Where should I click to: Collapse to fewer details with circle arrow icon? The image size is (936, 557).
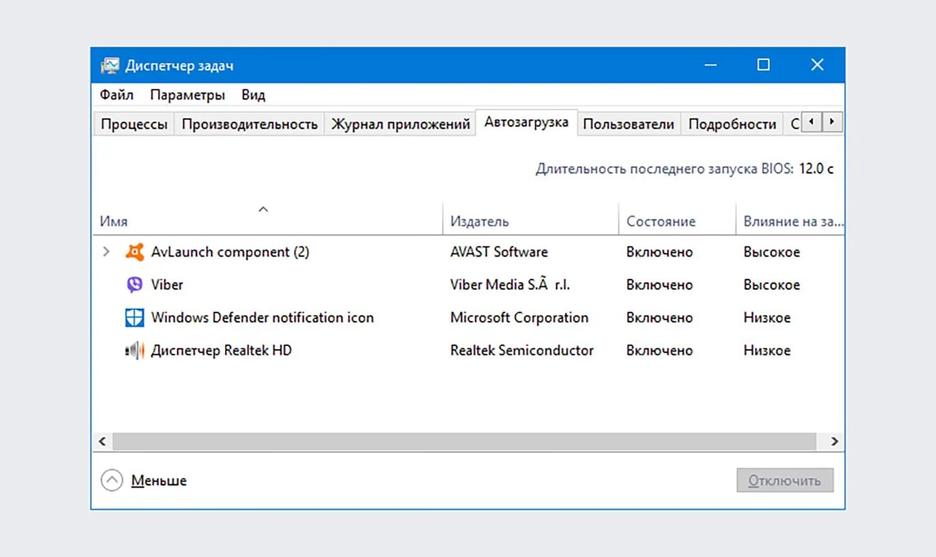pyautogui.click(x=112, y=480)
